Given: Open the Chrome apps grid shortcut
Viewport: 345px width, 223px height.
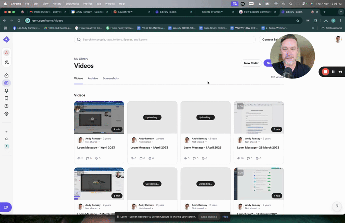Looking at the screenshot, I should coord(5,28).
